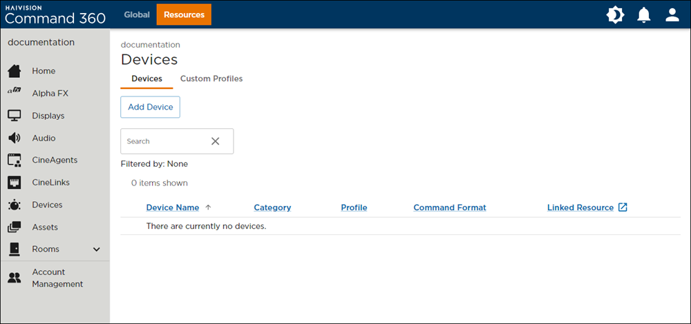Open the Audio speaker icon

[x=14, y=138]
